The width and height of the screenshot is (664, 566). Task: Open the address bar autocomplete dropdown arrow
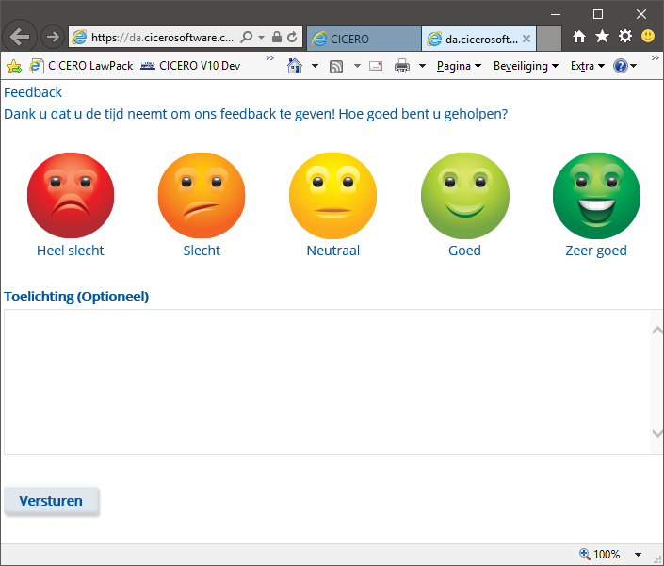(x=261, y=38)
